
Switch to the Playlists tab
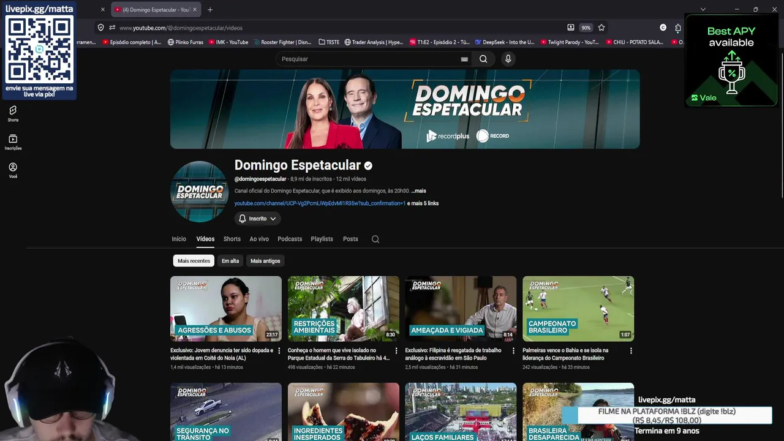click(322, 239)
